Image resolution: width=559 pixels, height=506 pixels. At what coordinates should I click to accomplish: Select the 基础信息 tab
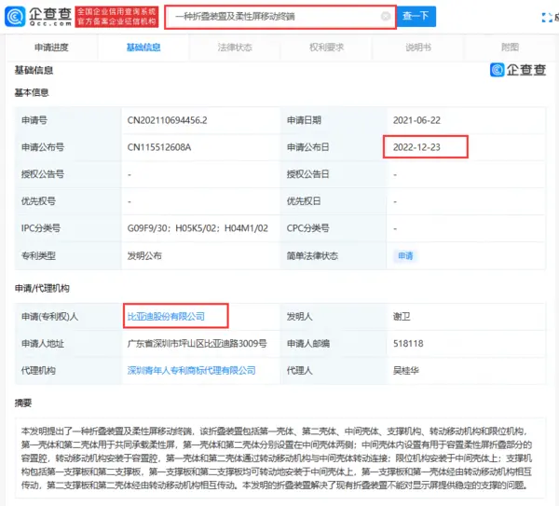coord(143,48)
